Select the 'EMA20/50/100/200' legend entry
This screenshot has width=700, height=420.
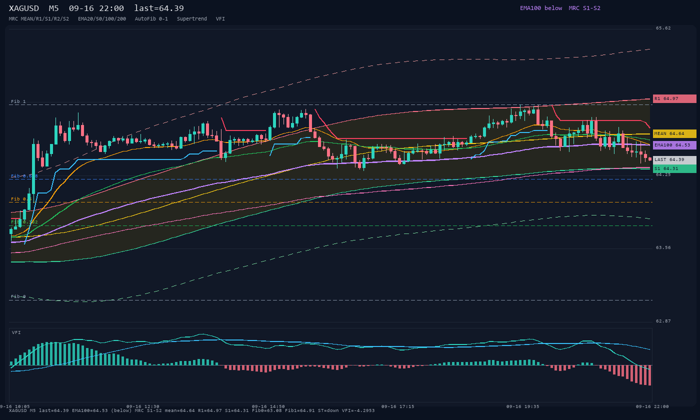coord(102,19)
